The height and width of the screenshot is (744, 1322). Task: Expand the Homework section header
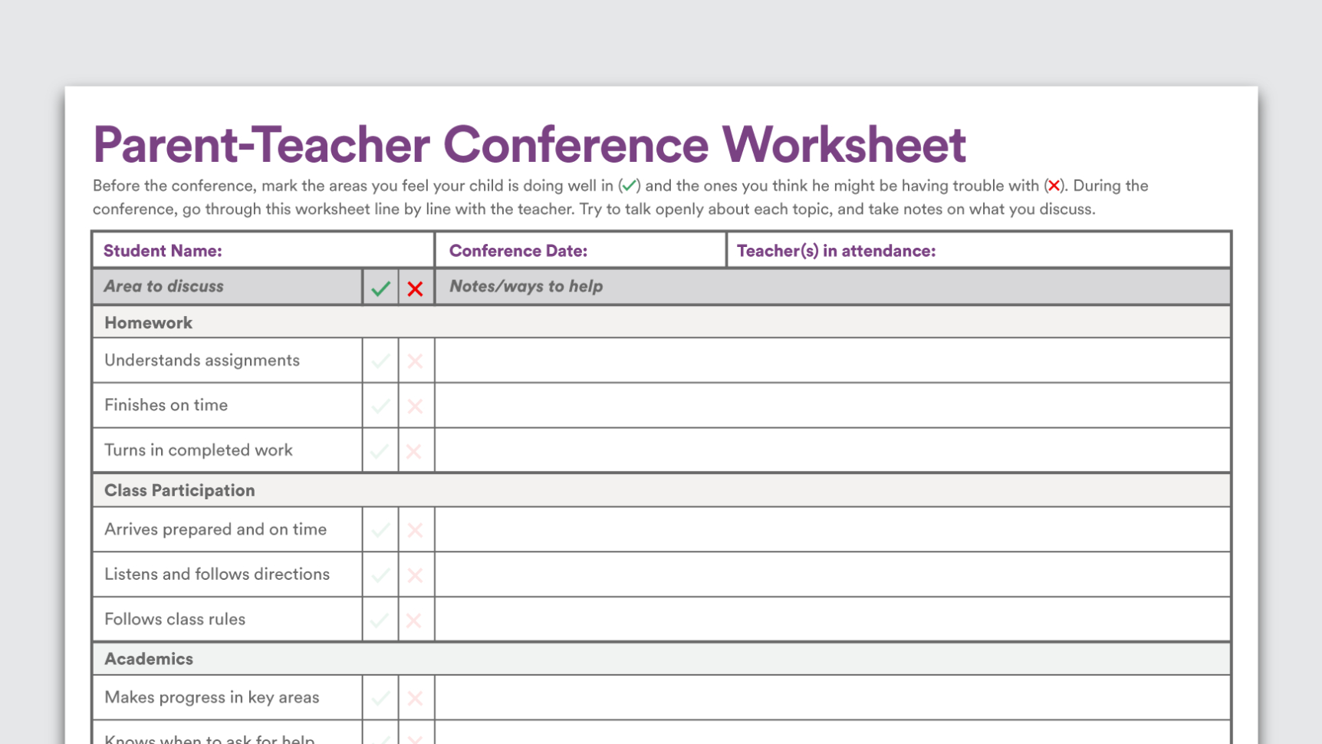click(148, 322)
